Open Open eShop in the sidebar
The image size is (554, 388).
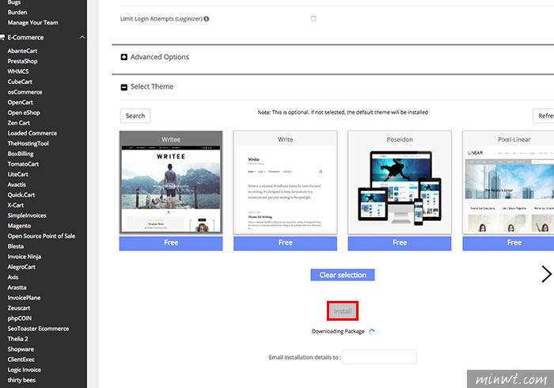click(24, 112)
